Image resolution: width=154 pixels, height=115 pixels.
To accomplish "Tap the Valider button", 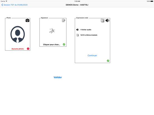I will coord(58,77).
